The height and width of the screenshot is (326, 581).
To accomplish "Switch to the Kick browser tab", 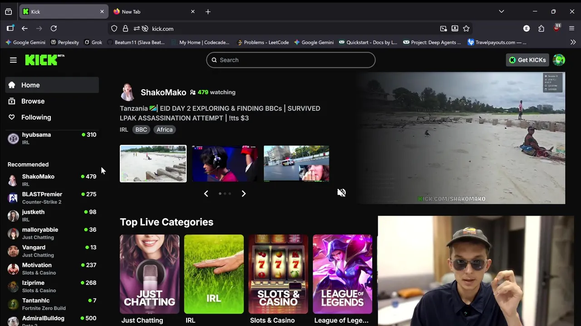I will point(64,12).
